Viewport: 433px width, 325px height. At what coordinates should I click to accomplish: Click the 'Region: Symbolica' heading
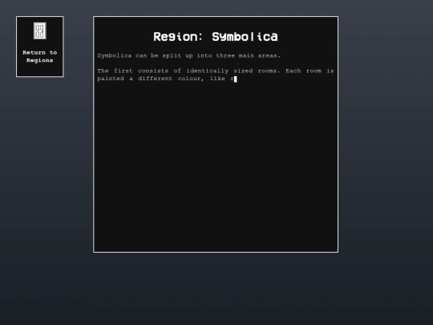point(216,37)
